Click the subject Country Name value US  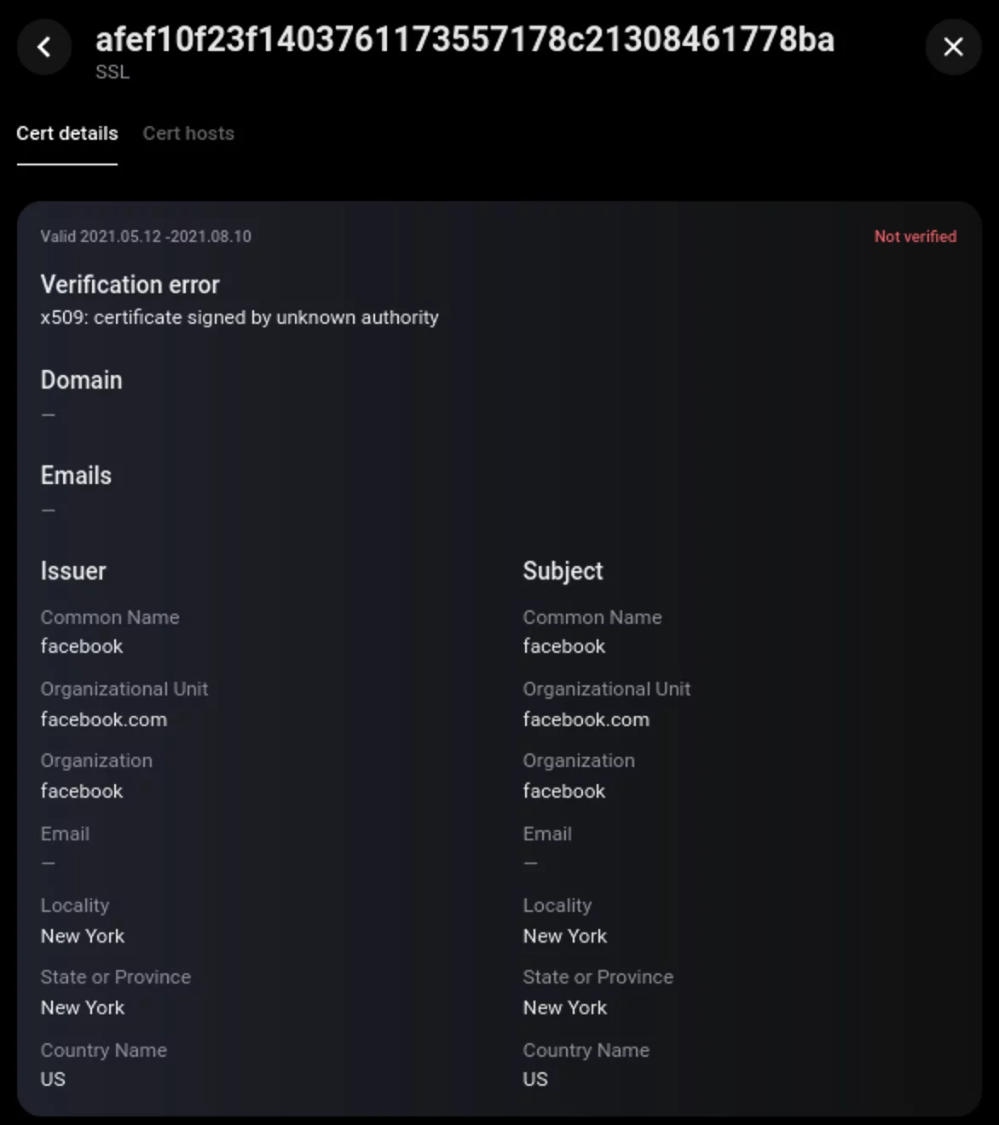tap(534, 1079)
